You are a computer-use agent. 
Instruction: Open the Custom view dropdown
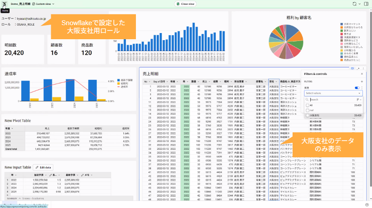[x=43, y=4]
